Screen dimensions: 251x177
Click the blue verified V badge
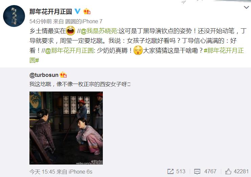(x=78, y=11)
